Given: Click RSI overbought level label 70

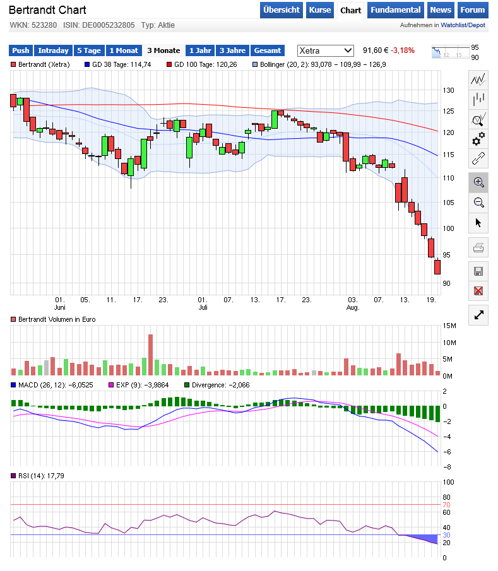Looking at the screenshot, I should [447, 505].
